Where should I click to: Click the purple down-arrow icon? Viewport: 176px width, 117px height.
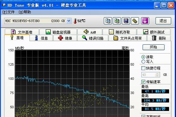(145, 21)
